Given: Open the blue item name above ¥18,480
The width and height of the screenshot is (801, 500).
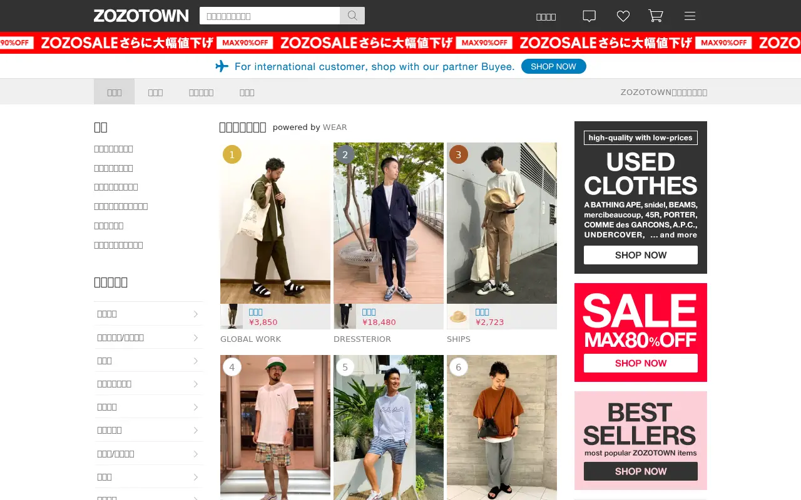Looking at the screenshot, I should pyautogui.click(x=369, y=312).
